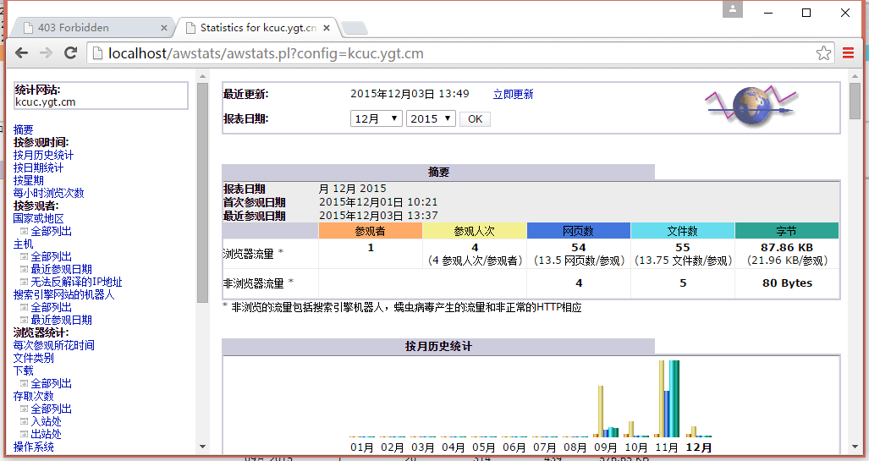Screen dimensions: 869x461
Task: Close the 403 Forbidden tab
Action: (162, 28)
